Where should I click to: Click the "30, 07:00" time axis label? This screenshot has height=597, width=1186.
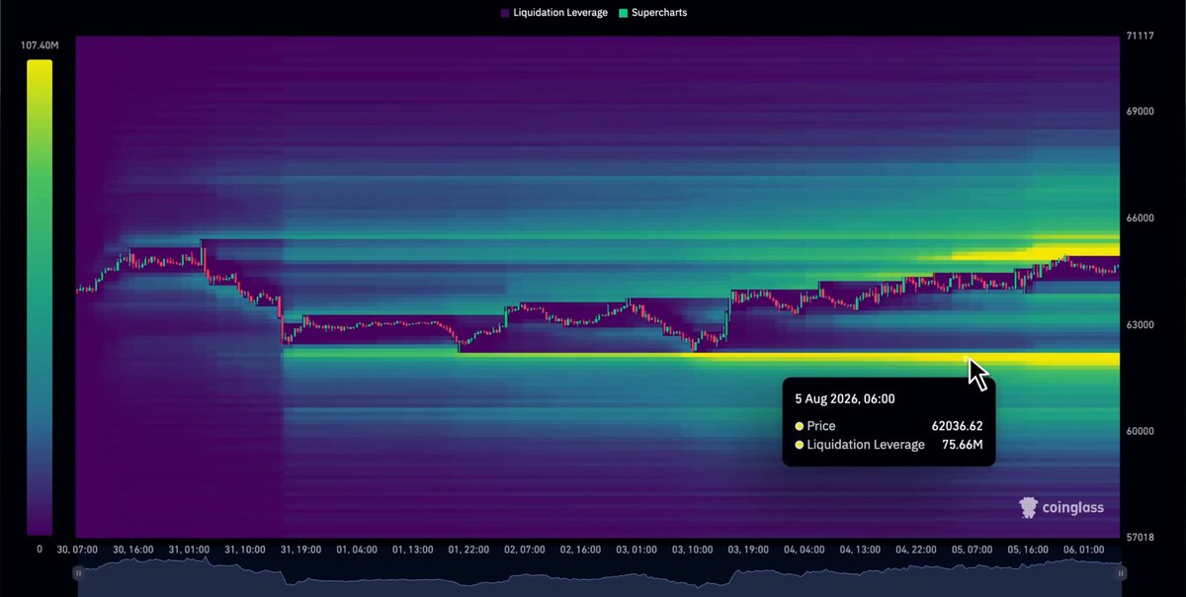[76, 549]
